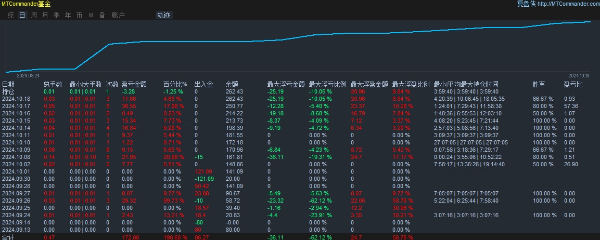This screenshot has width=600, height=240.
Task: Click the 2024.09.24 chart axis label
Action: (28, 76)
